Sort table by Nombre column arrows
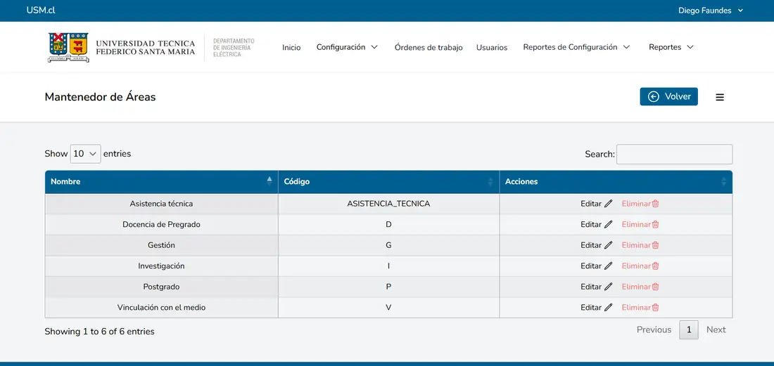Screen dimensions: 774x366 269,181
